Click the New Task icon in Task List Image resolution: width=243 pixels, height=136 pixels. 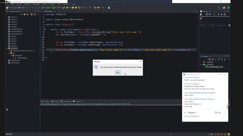tap(201, 14)
